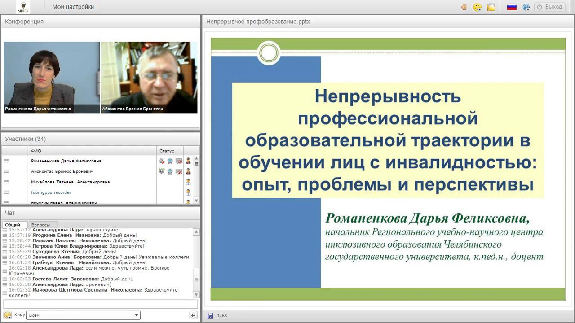Click chat name Звоненко Анна Борисовна

coord(67,257)
